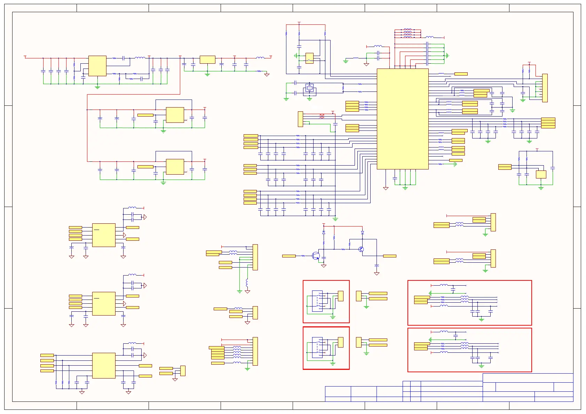Select the widest IC block at bottom-left

pos(104,366)
